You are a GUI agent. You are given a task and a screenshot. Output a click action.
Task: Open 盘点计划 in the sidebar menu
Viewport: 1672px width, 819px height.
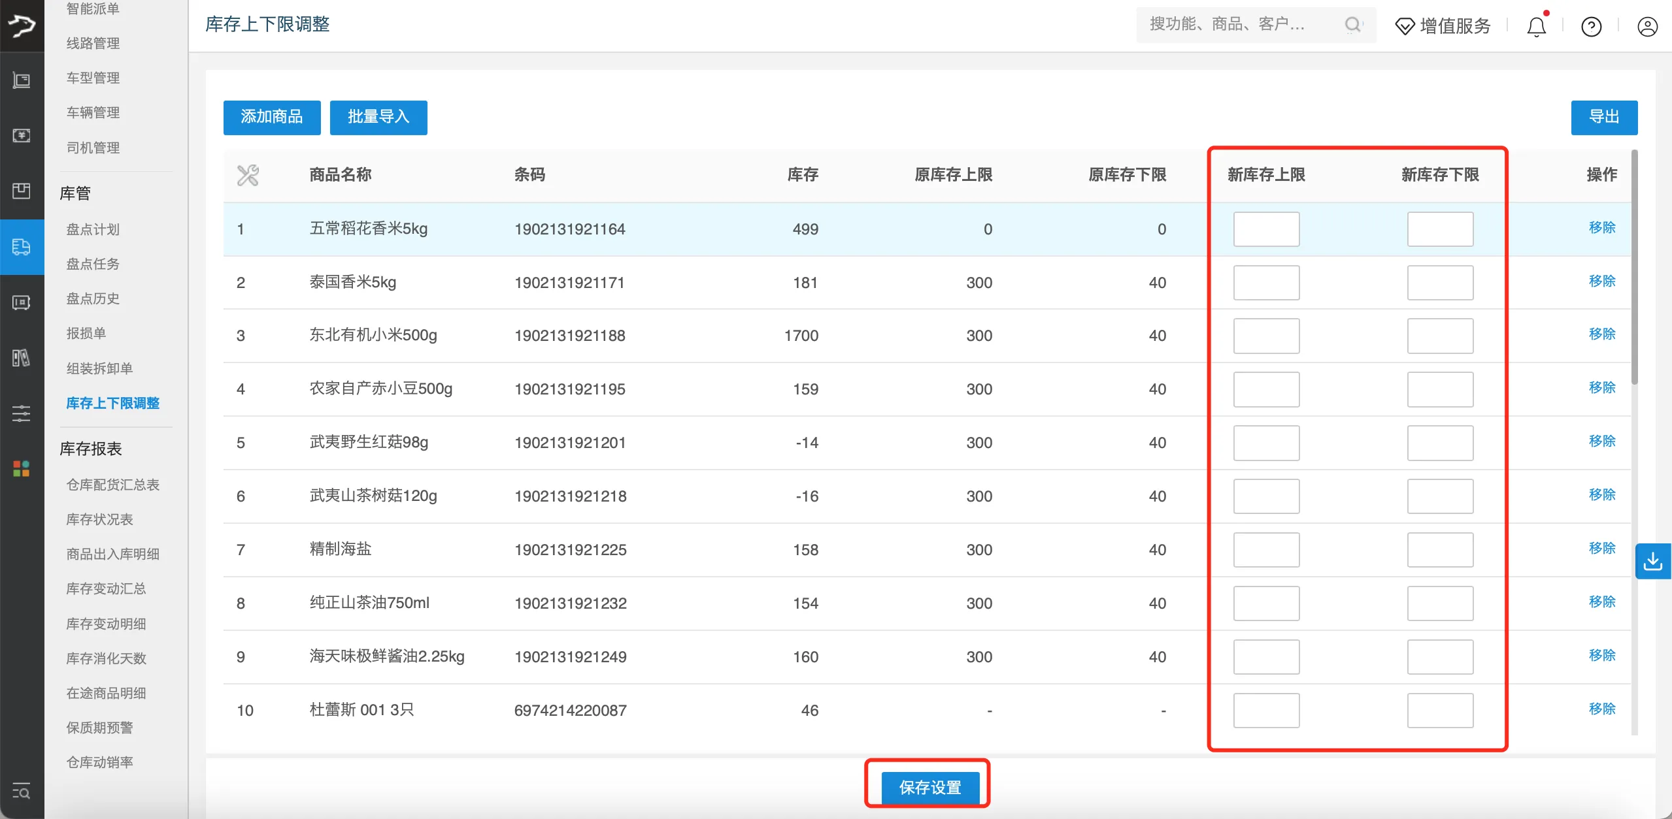[93, 229]
